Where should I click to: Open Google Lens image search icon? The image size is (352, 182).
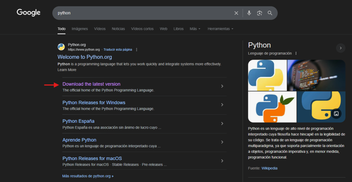(x=260, y=13)
